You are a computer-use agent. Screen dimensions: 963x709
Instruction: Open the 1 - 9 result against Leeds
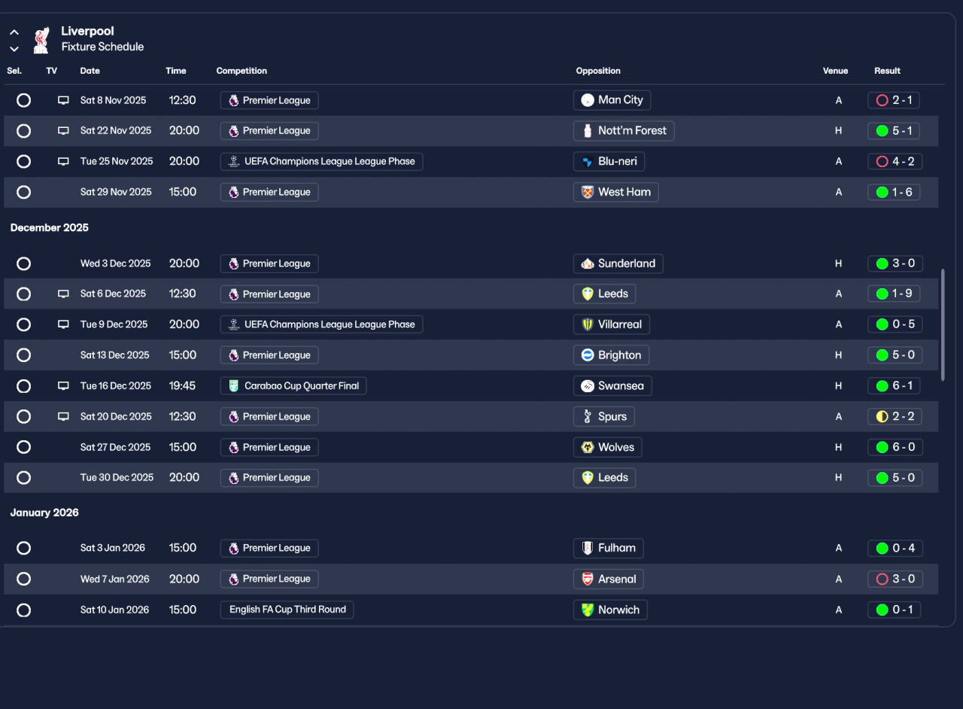tap(894, 294)
